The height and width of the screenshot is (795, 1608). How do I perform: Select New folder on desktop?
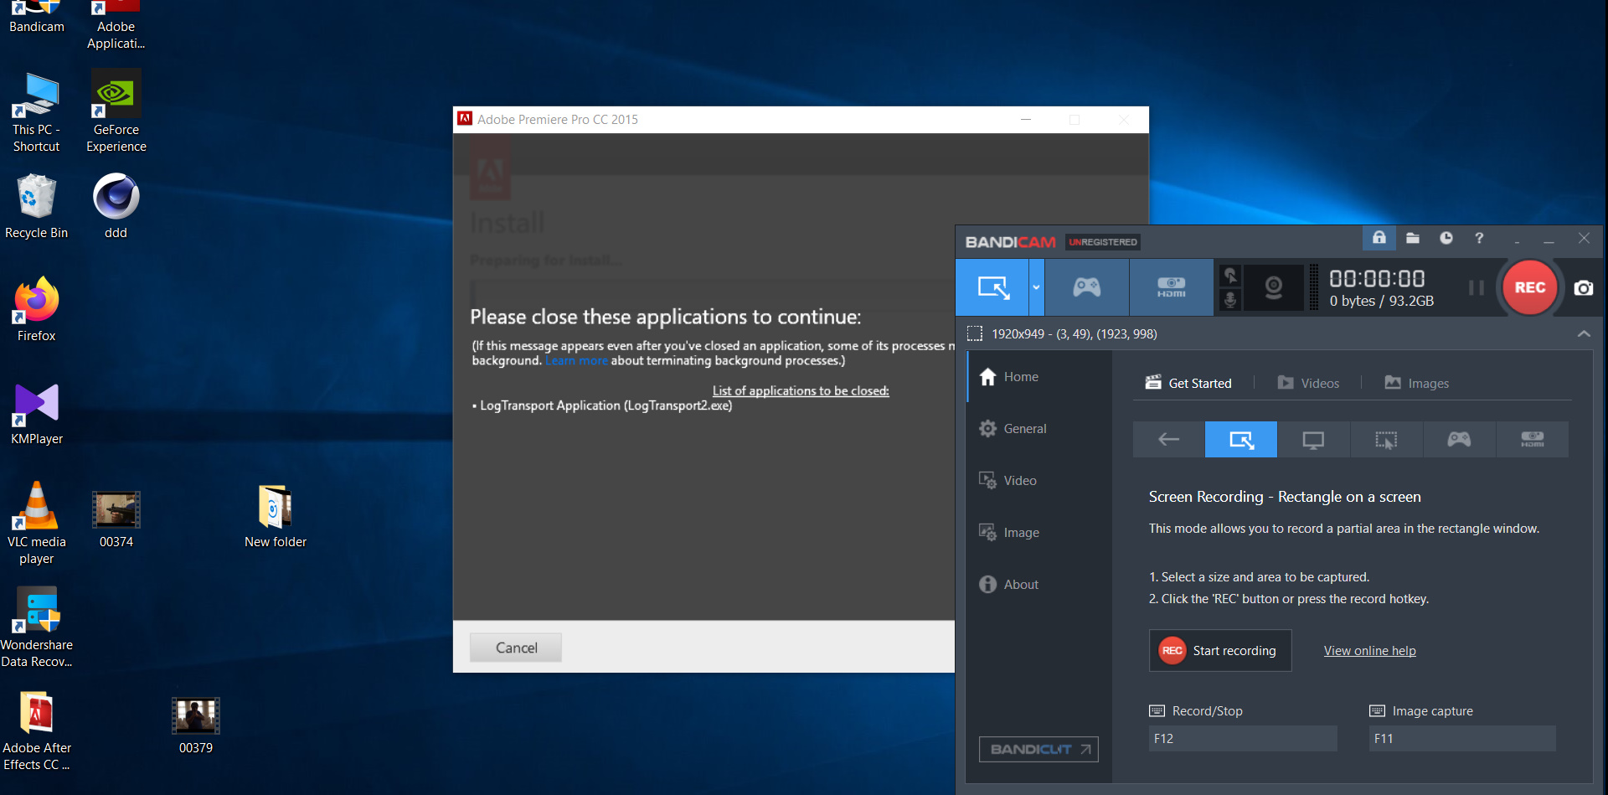[x=275, y=517]
